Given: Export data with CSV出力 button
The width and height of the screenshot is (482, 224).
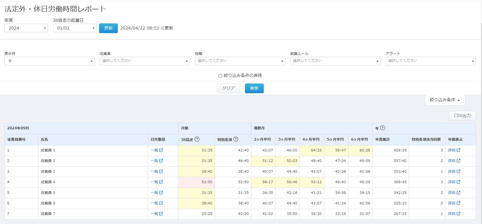Looking at the screenshot, I should point(462,116).
